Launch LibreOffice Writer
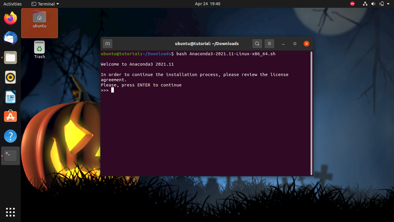 [x=10, y=97]
